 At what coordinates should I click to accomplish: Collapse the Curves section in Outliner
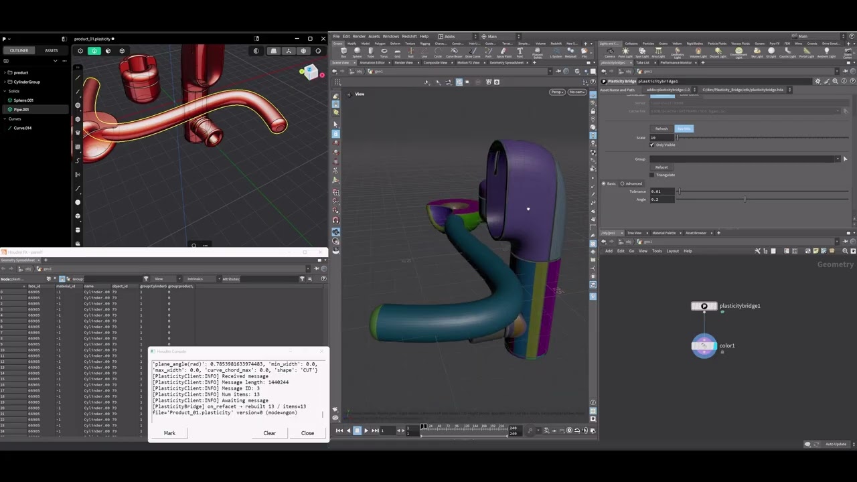(x=5, y=118)
